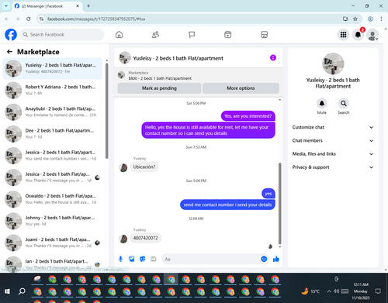The image size is (388, 303).
Task: Open the Friends icon in top navigation
Action: (155, 35)
